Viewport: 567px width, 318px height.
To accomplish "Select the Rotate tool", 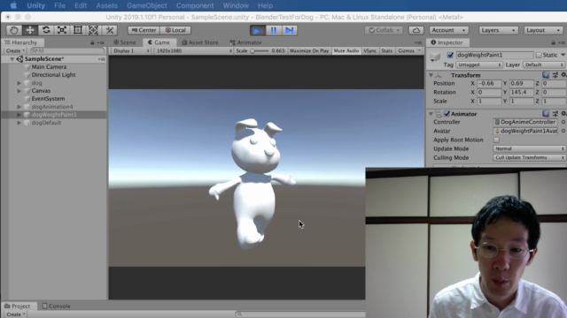I will point(46,30).
